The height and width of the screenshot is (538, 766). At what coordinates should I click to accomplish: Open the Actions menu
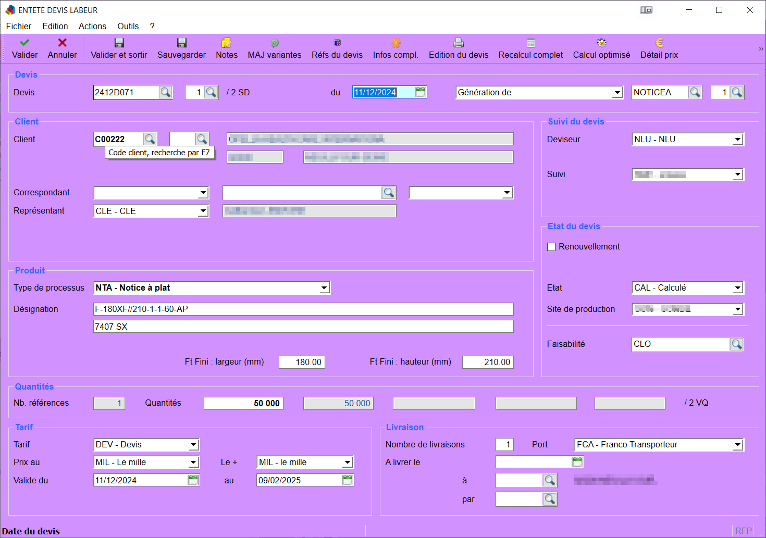coord(92,26)
